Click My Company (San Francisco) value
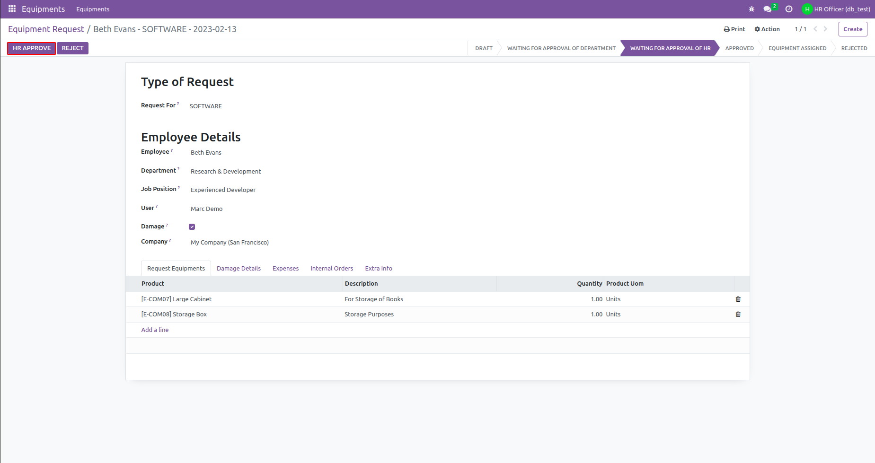The width and height of the screenshot is (875, 463). [x=230, y=242]
